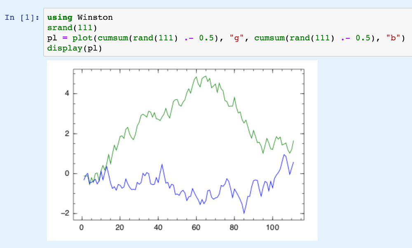Click the srand(111) code line
Viewport: 412px width, 248px height.
pos(72,28)
